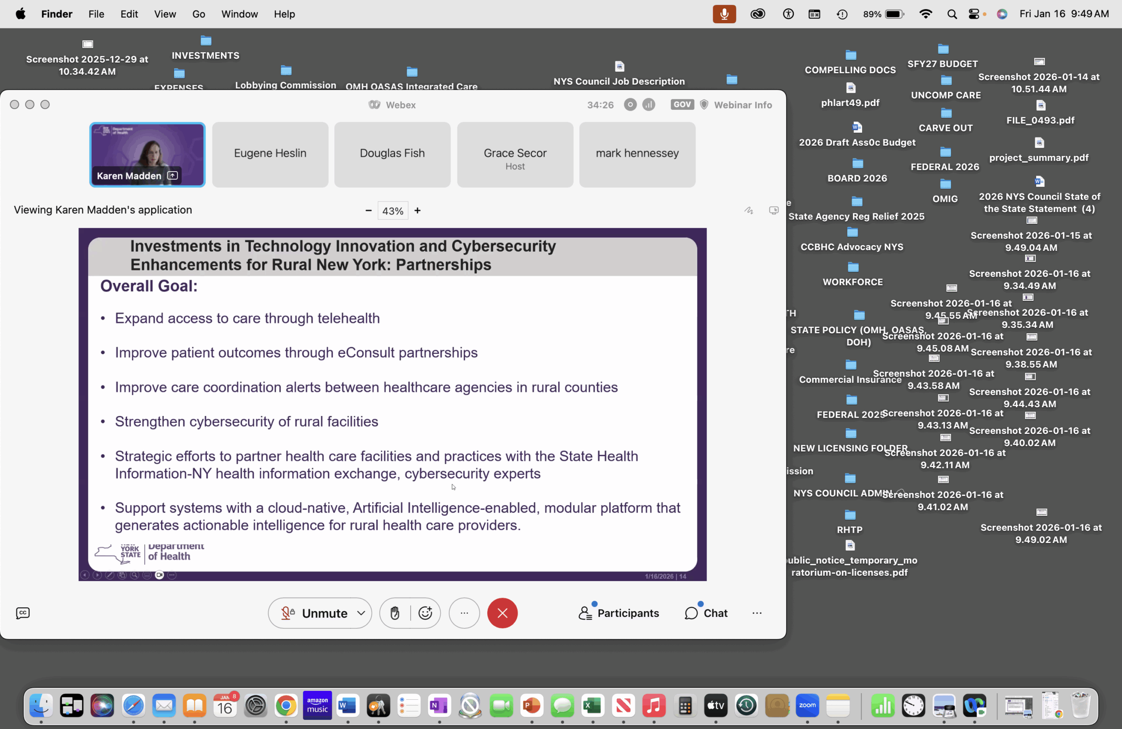Viewport: 1122px width, 729px height.
Task: Click the remote control screen icon
Action: click(x=774, y=211)
